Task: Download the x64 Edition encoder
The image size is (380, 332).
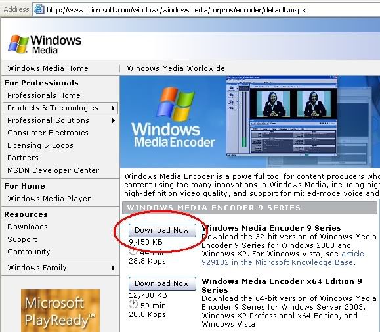Action: (162, 283)
